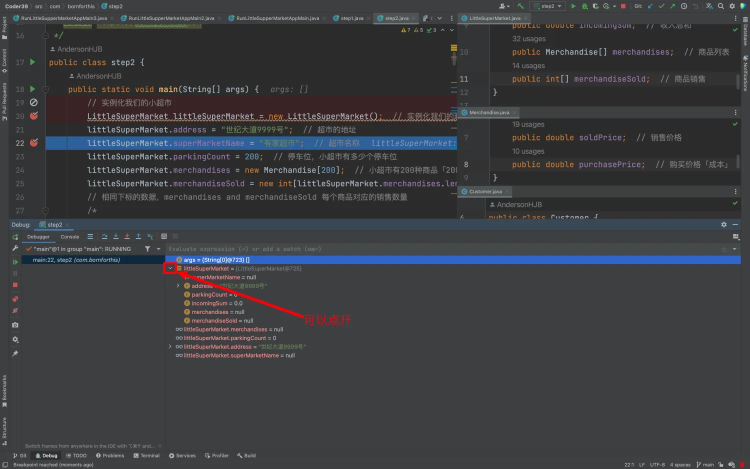
Task: Click Step Over in the debugger toolbar
Action: [104, 236]
